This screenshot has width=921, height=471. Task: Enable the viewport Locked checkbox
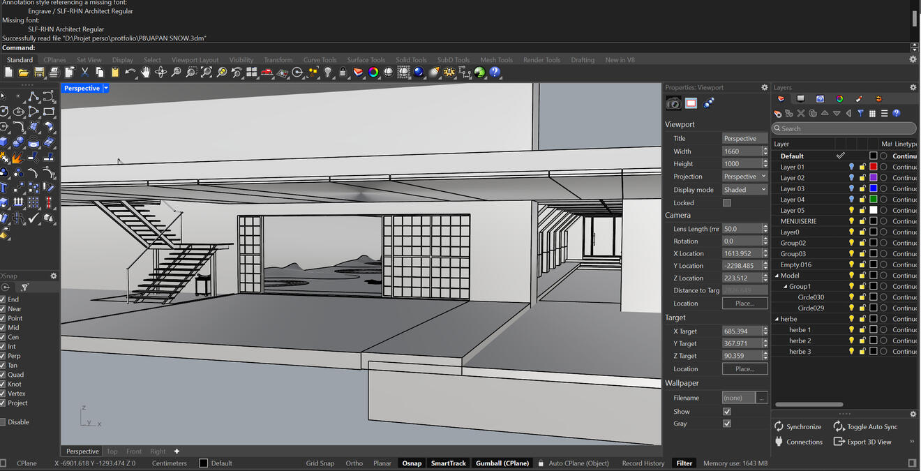[x=726, y=203]
